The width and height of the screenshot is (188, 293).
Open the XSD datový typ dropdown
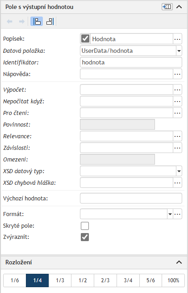(179, 171)
